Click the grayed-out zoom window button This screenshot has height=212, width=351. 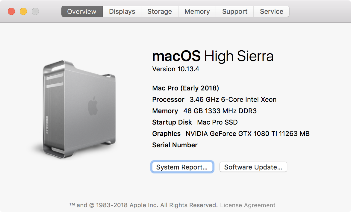click(x=35, y=12)
